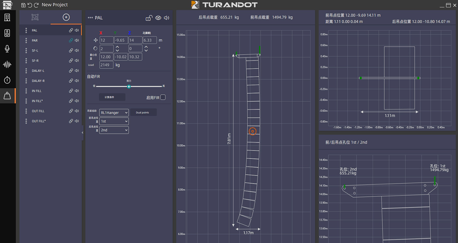Open the microphone section in sidebar

pos(7,49)
